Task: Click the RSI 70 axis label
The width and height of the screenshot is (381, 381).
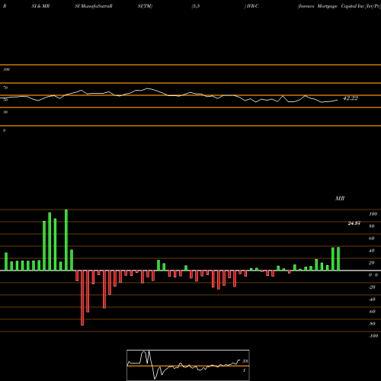Action: pyautogui.click(x=5, y=88)
